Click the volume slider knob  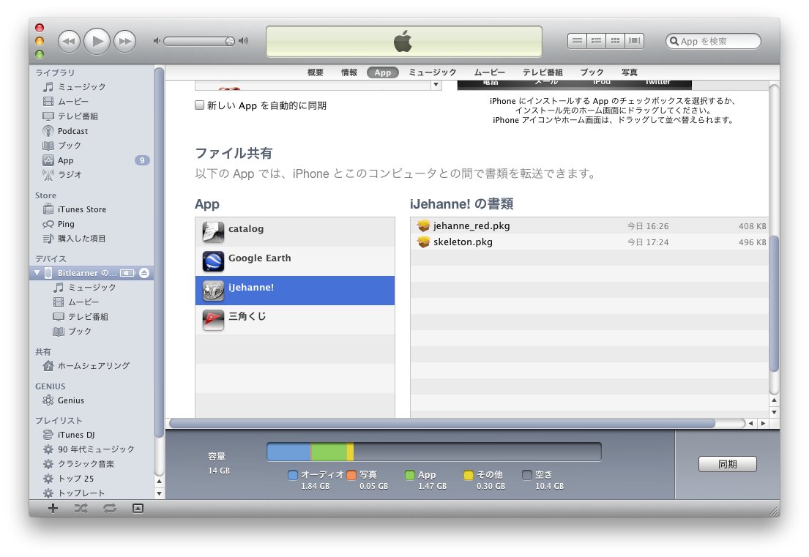coord(230,41)
